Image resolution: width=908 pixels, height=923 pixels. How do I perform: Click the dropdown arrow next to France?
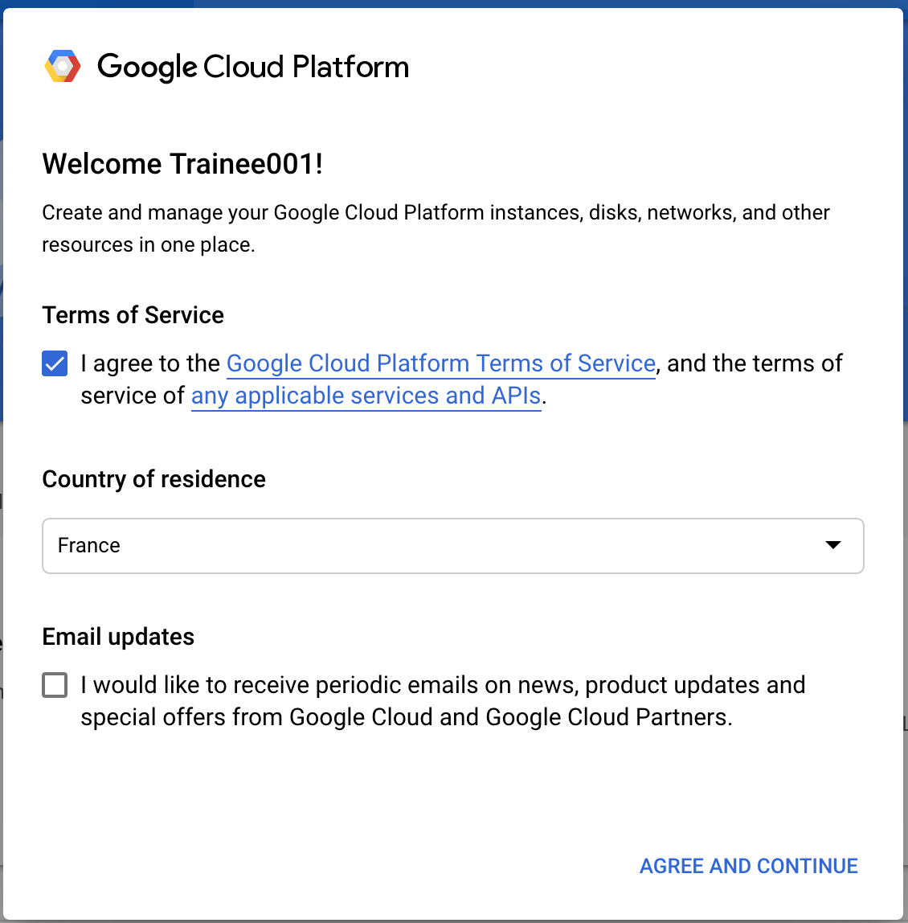[832, 545]
